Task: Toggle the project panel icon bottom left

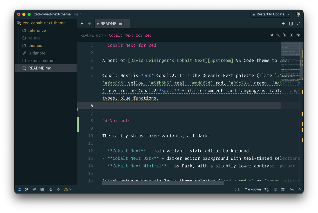Action: tap(19, 190)
